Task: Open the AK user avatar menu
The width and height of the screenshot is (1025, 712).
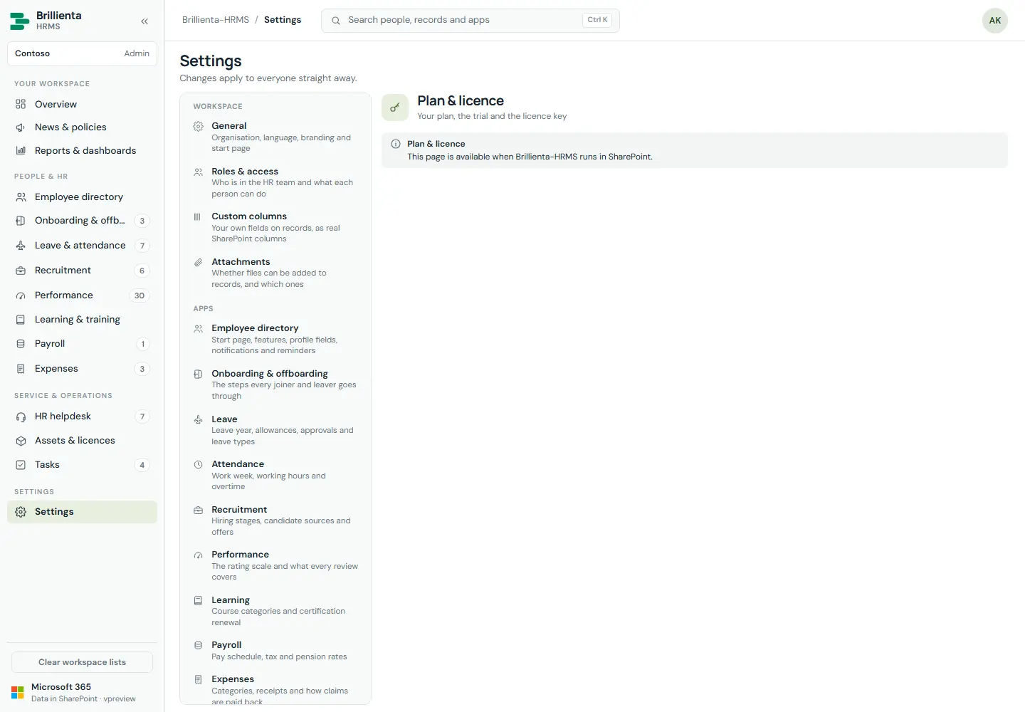Action: click(x=995, y=21)
